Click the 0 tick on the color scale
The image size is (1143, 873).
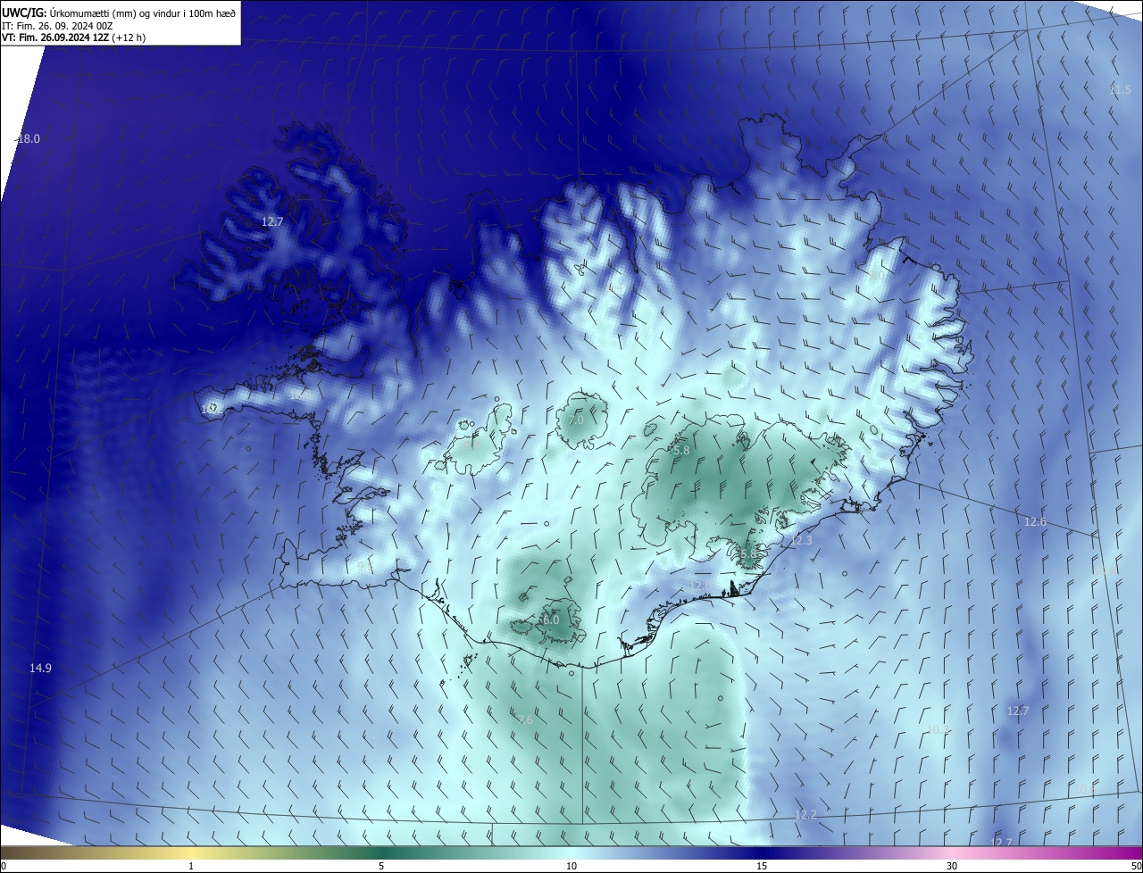pos(4,866)
